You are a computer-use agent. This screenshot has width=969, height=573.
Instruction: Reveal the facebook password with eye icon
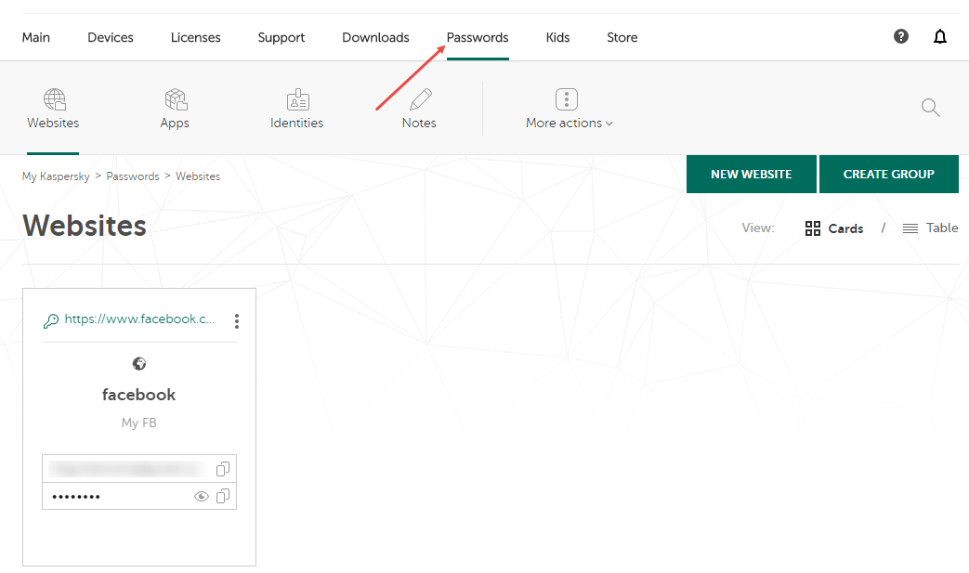pos(202,497)
